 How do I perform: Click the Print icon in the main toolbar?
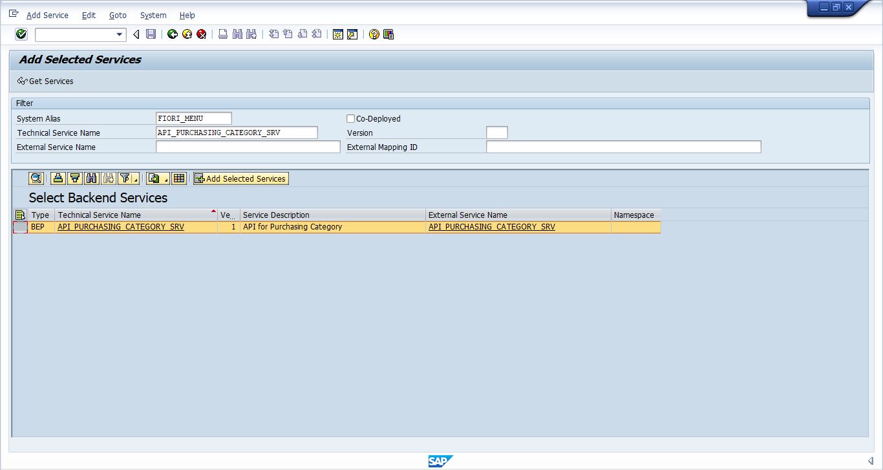coord(223,34)
